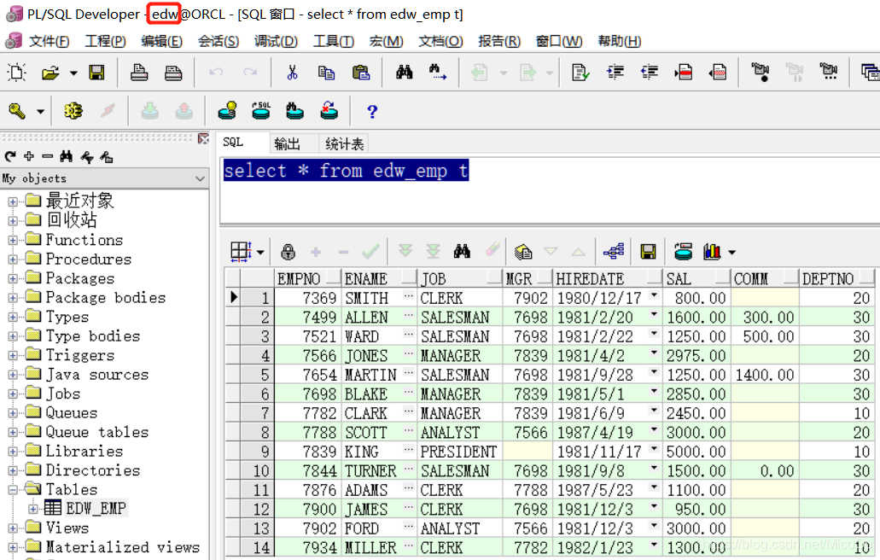Screen dimensions: 880x560
Task: Open the dropdown next to the Log on key
Action: coord(40,112)
